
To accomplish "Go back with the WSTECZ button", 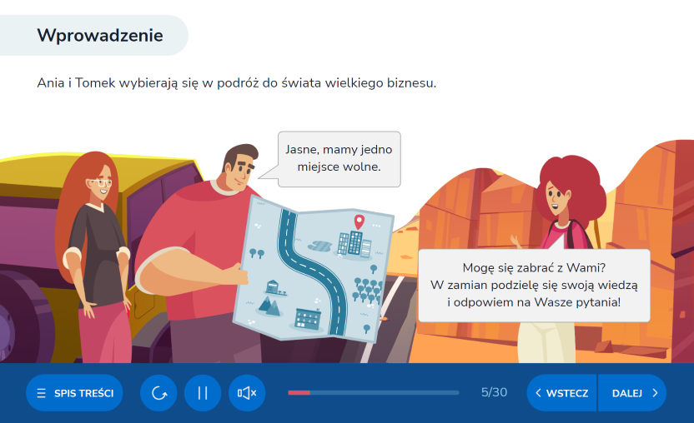I will pos(561,393).
